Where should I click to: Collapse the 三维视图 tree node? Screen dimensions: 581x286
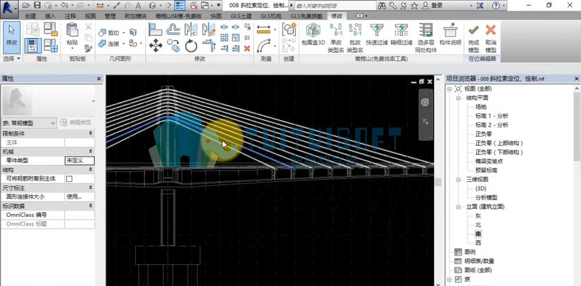coord(458,180)
